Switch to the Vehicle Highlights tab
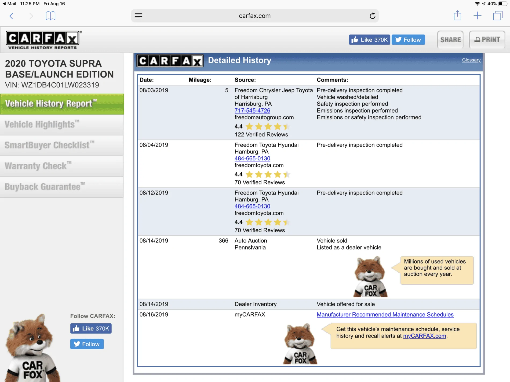 click(62, 125)
